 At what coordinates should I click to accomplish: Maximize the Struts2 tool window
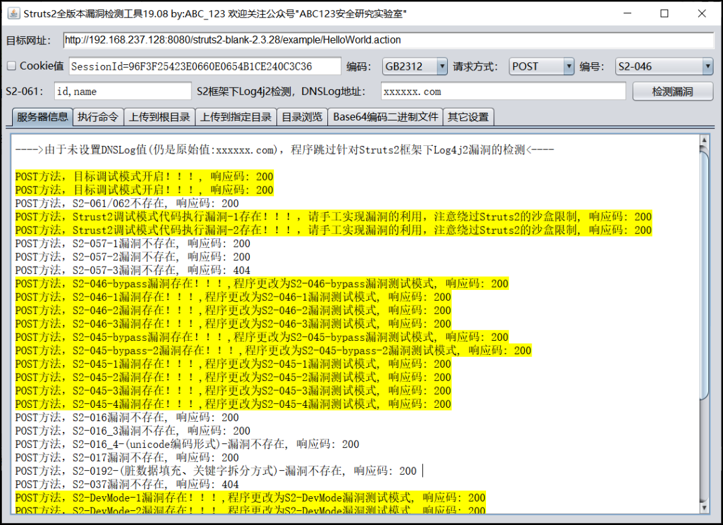[665, 13]
